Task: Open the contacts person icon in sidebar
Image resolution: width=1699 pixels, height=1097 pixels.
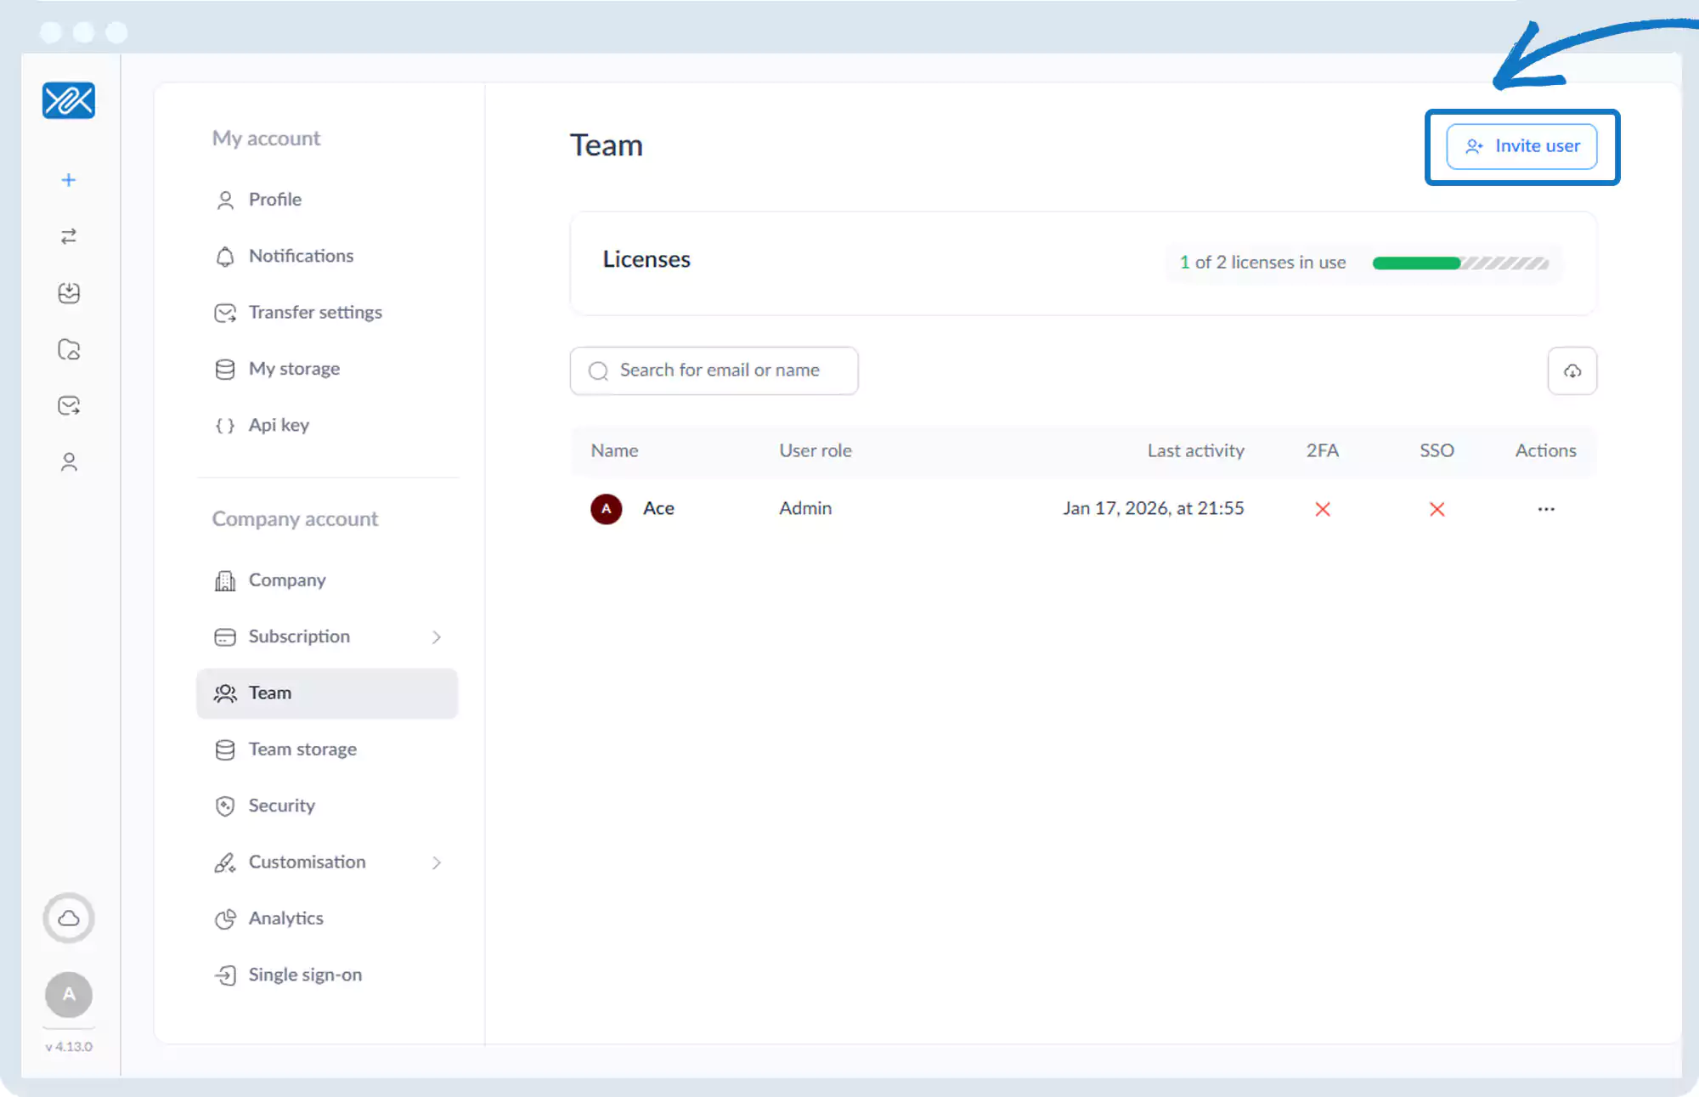Action: point(69,461)
